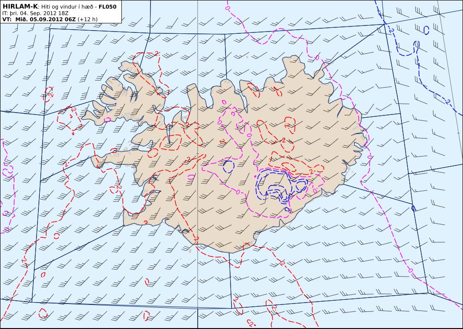This screenshot has width=463, height=329.
Task: Click the "HIRLAM-K" model title text
Action: (20, 6)
